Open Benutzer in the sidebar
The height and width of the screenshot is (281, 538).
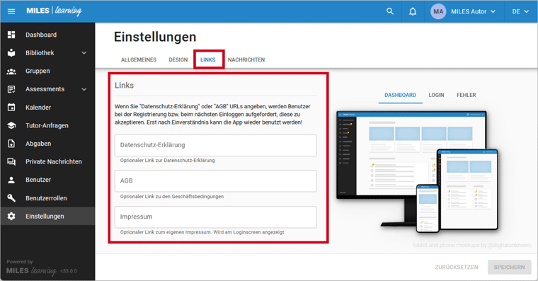47,180
